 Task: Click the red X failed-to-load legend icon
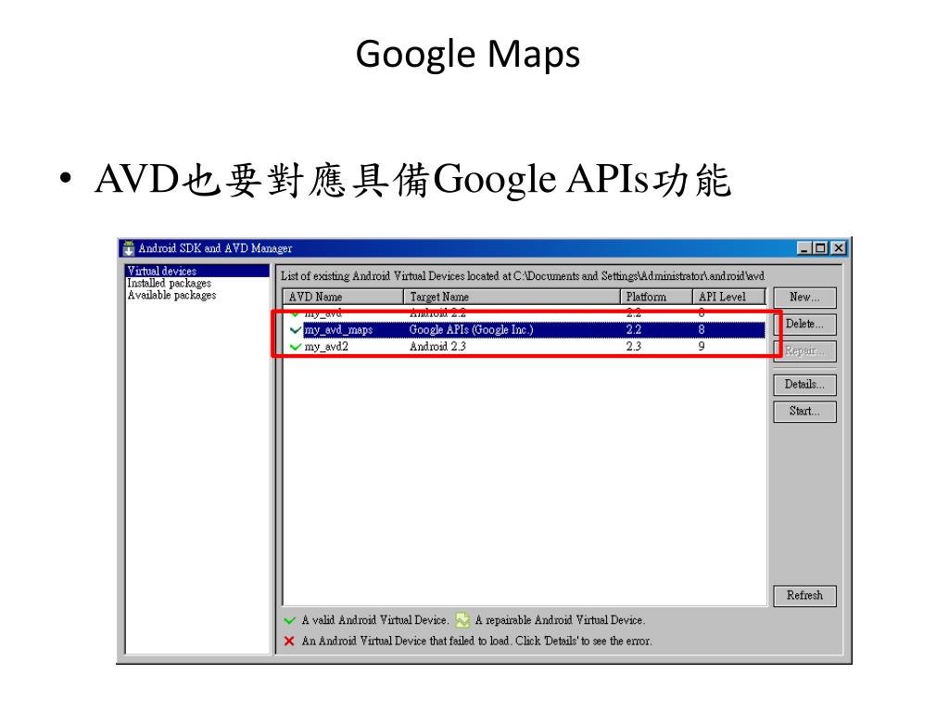pos(289,642)
